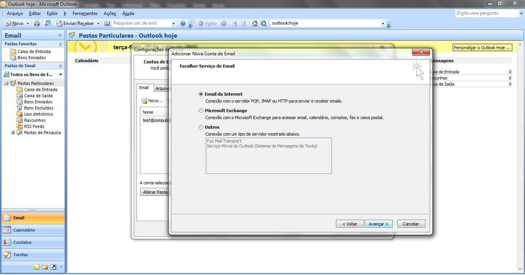
Task: Open Folder List icon in navigation pane
Action: click(45, 267)
